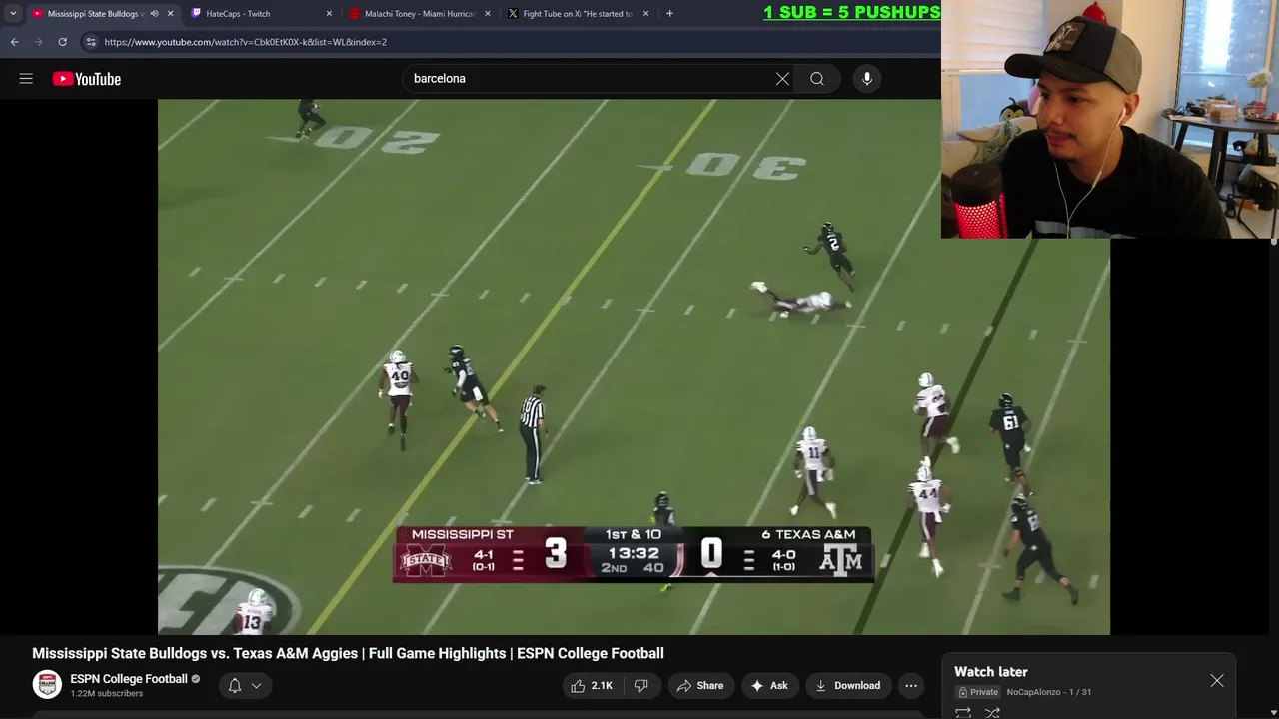Image resolution: width=1279 pixels, height=719 pixels.
Task: Click the video title text
Action: 348,653
